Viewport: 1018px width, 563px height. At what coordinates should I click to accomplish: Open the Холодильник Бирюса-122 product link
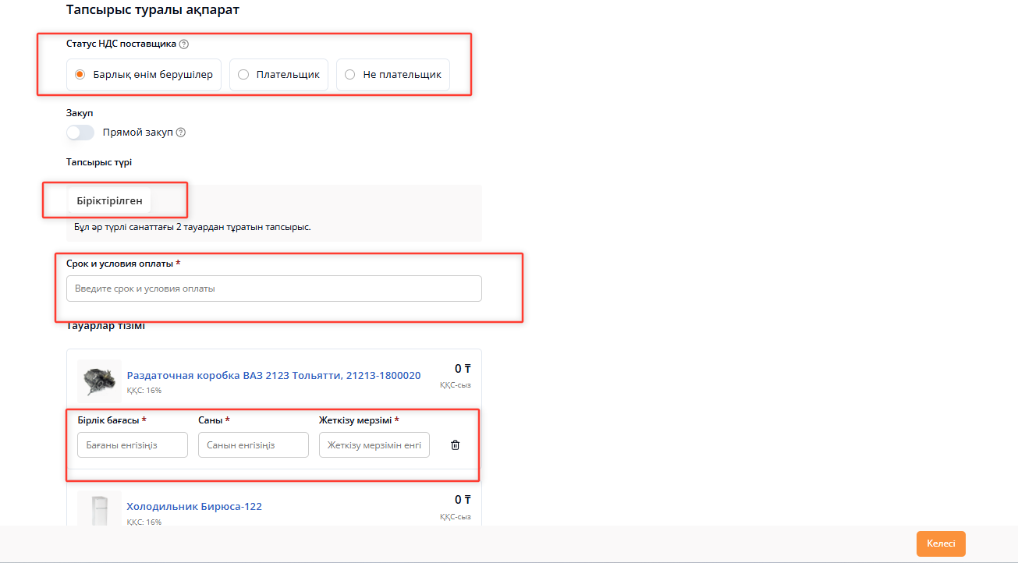(194, 507)
